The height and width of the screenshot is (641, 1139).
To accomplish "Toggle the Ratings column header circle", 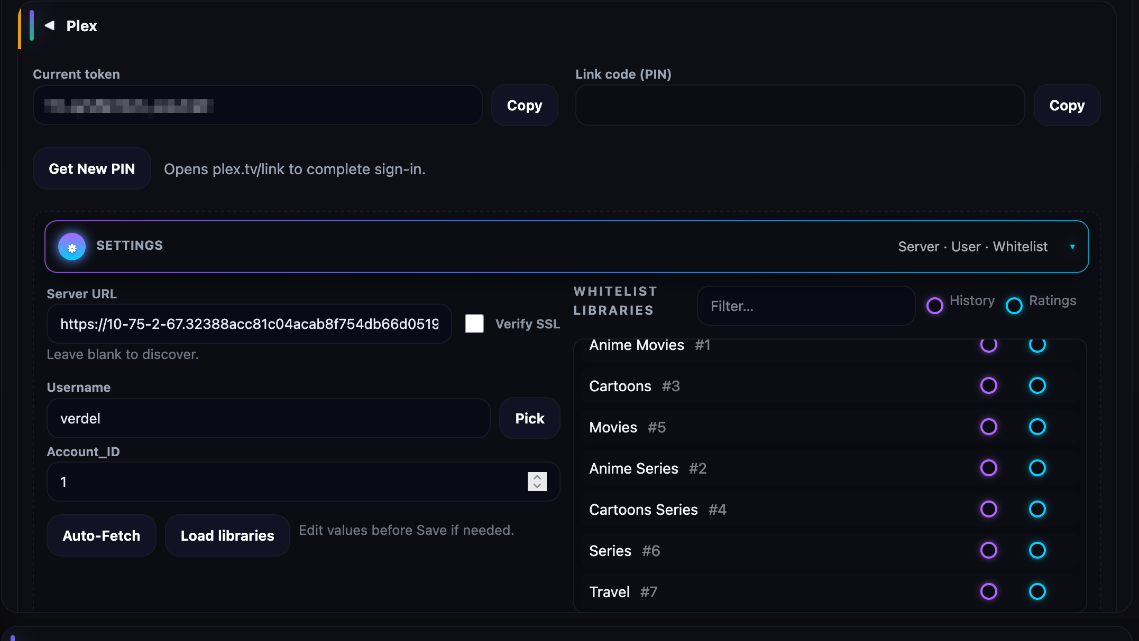I will click(x=1014, y=305).
